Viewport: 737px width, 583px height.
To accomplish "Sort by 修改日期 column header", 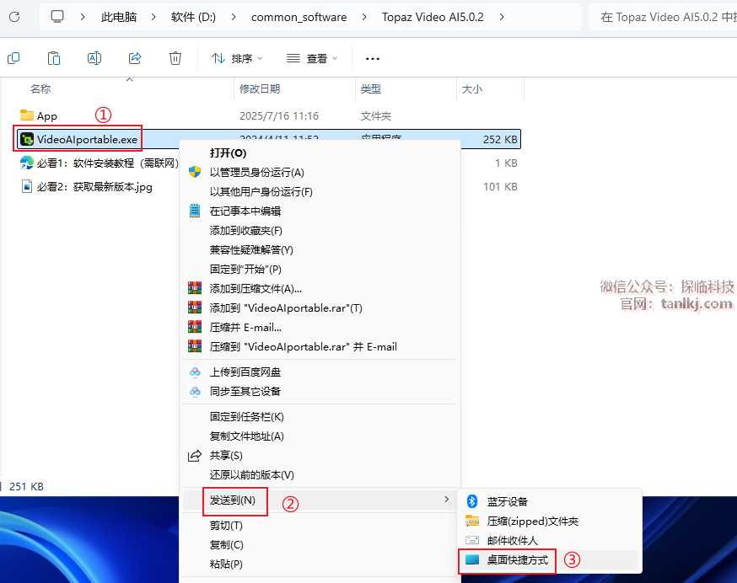I will 260,88.
